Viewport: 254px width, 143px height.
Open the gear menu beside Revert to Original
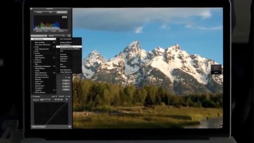(x=69, y=127)
